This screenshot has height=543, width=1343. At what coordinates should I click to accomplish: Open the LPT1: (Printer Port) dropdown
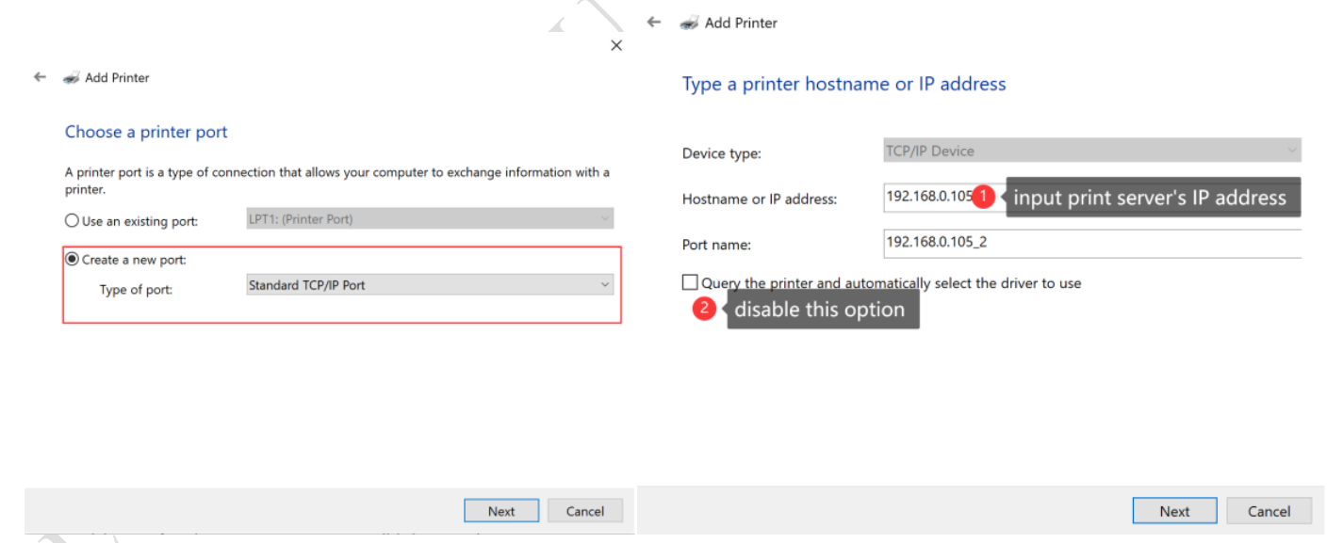(429, 219)
